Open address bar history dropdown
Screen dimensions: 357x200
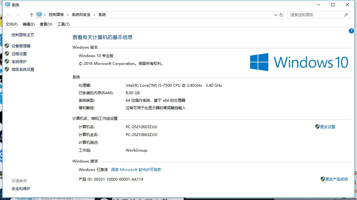coord(276,15)
